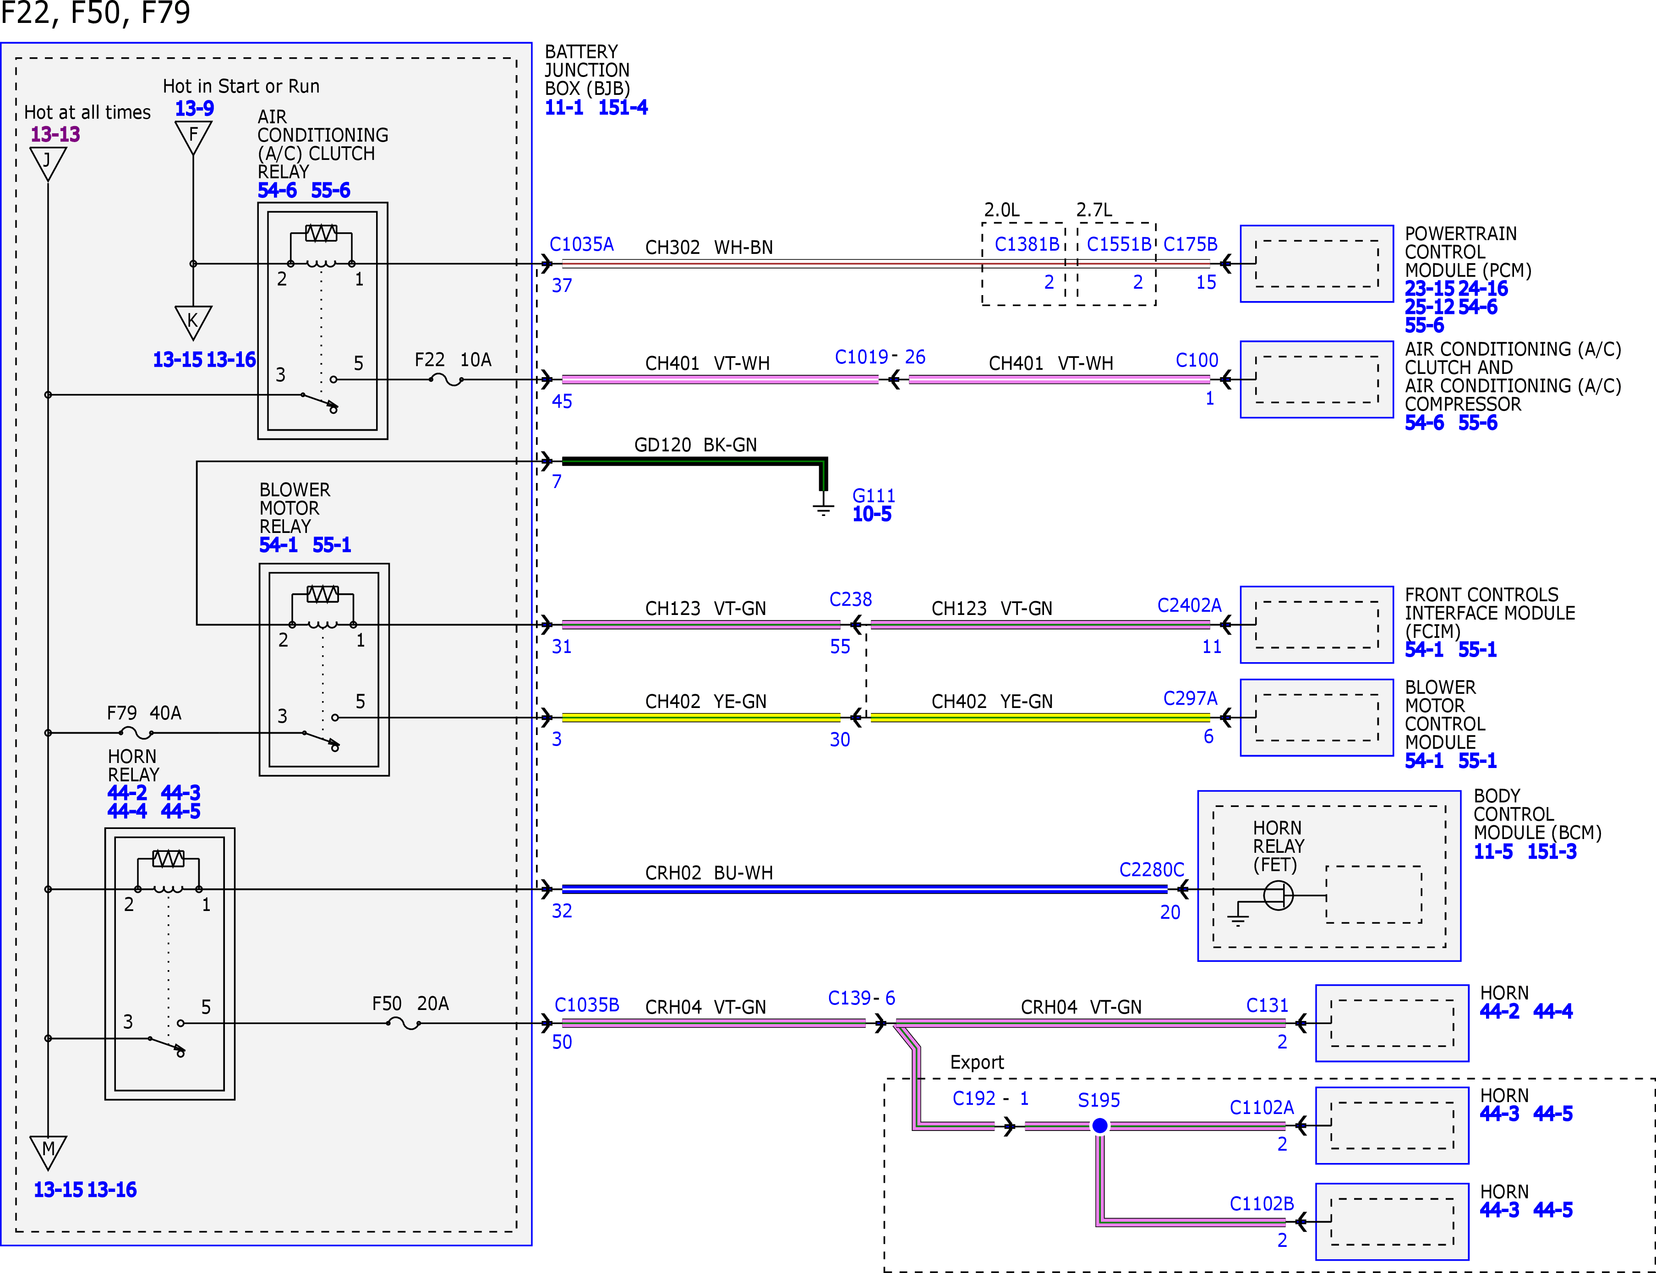Select connector label C297A
Image resolution: width=1656 pixels, height=1273 pixels.
(1190, 699)
